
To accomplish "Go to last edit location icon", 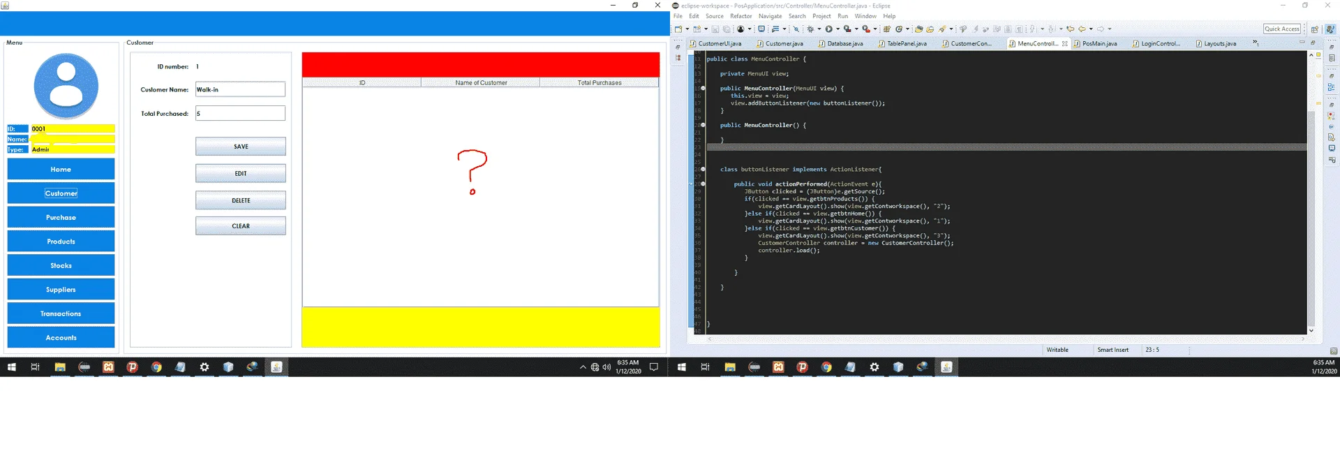I will click(1070, 29).
